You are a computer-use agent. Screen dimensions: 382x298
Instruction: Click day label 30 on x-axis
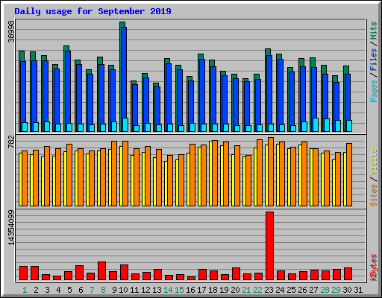click(x=347, y=290)
